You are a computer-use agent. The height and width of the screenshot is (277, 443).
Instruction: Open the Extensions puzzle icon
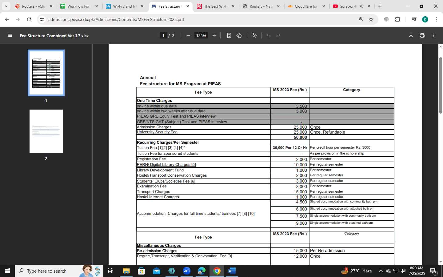[x=397, y=19]
